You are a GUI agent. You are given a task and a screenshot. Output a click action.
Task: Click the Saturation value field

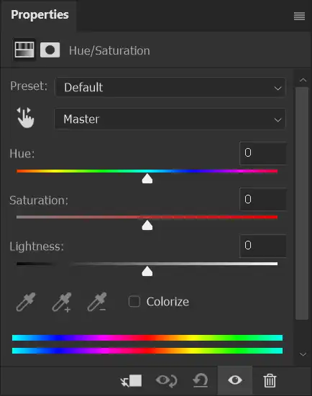pos(262,199)
